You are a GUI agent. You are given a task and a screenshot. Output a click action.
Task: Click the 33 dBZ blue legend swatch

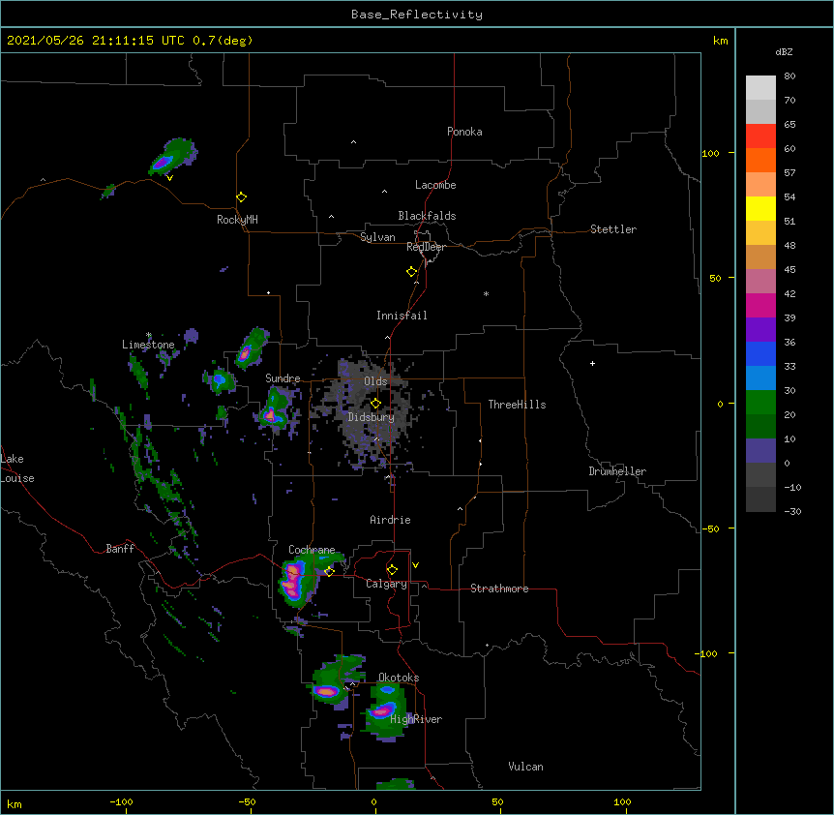(x=760, y=377)
